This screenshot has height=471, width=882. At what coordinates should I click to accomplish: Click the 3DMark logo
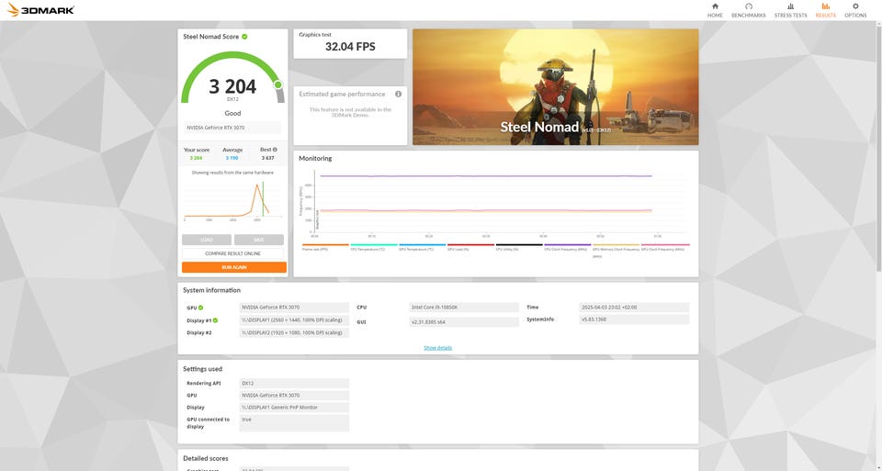pyautogui.click(x=38, y=10)
